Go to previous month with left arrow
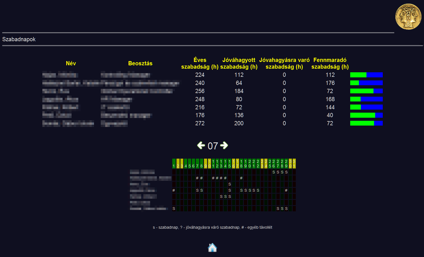Viewport: 424px width, 257px height. tap(201, 145)
